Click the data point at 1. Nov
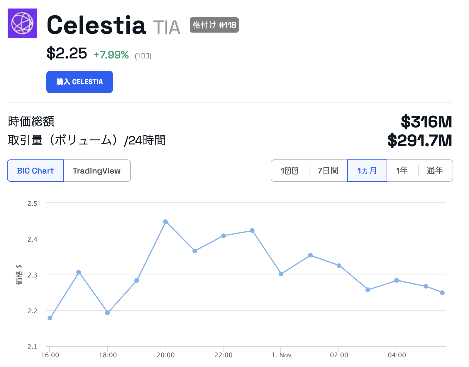 [281, 274]
